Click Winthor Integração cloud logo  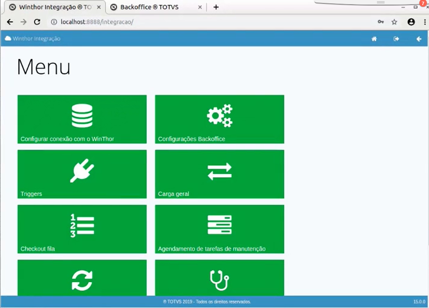pos(8,38)
